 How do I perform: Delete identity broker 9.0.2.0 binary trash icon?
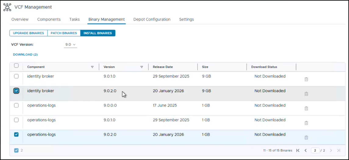(x=306, y=94)
